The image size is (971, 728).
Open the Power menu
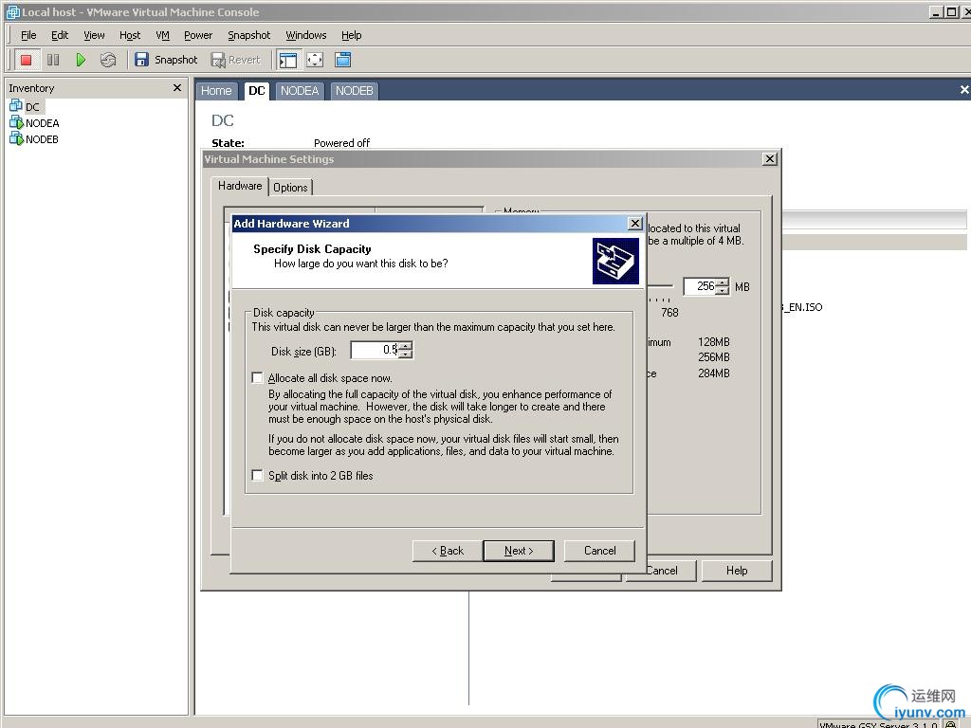pos(198,35)
